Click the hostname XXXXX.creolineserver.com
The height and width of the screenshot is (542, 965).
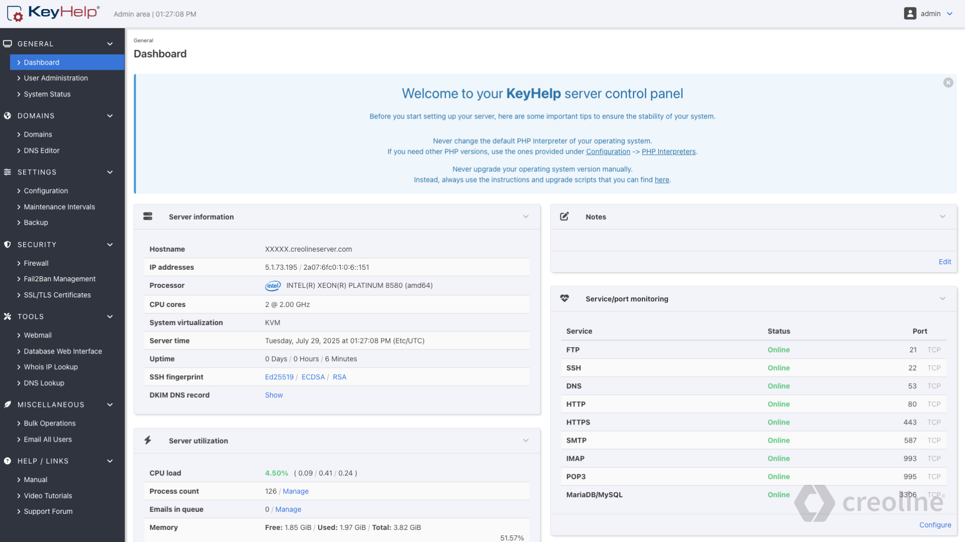pos(308,249)
